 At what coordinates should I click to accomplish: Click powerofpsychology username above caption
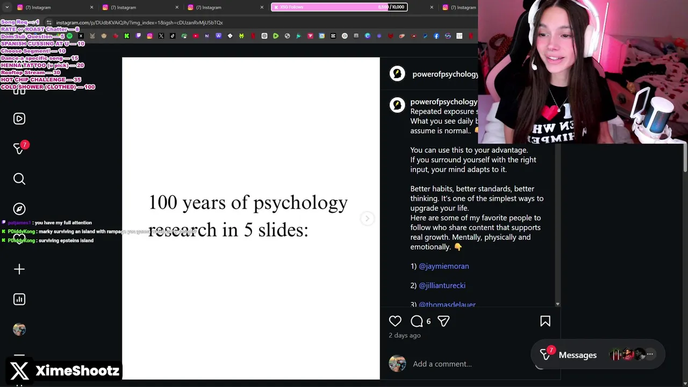pos(443,102)
